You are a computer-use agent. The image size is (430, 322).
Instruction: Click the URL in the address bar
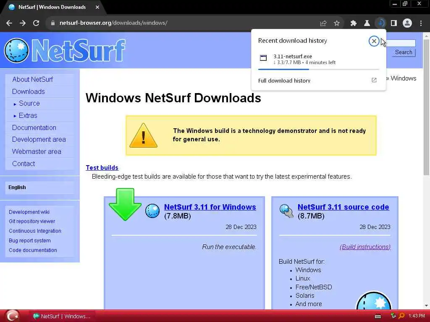pos(113,23)
